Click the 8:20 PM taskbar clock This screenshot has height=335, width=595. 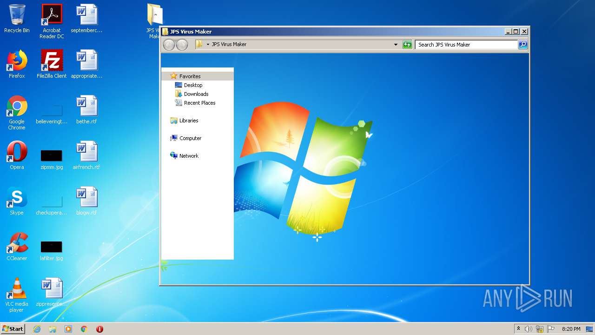point(571,329)
